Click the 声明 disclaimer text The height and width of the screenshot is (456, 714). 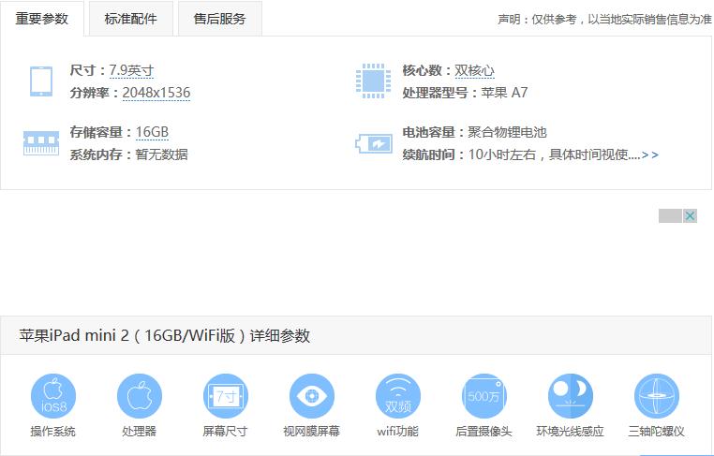[604, 19]
